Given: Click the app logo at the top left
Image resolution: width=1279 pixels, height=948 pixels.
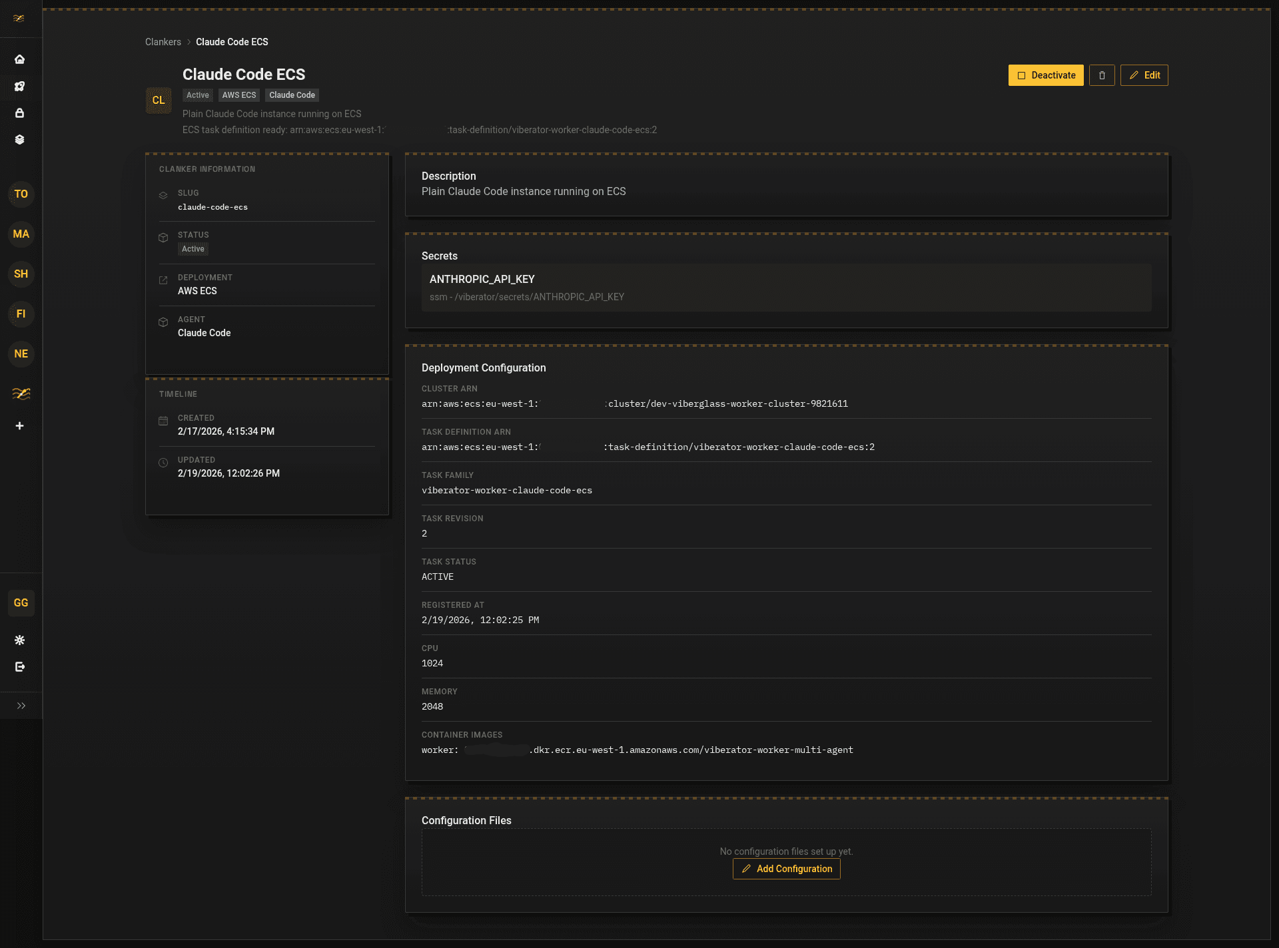Looking at the screenshot, I should click(19, 19).
